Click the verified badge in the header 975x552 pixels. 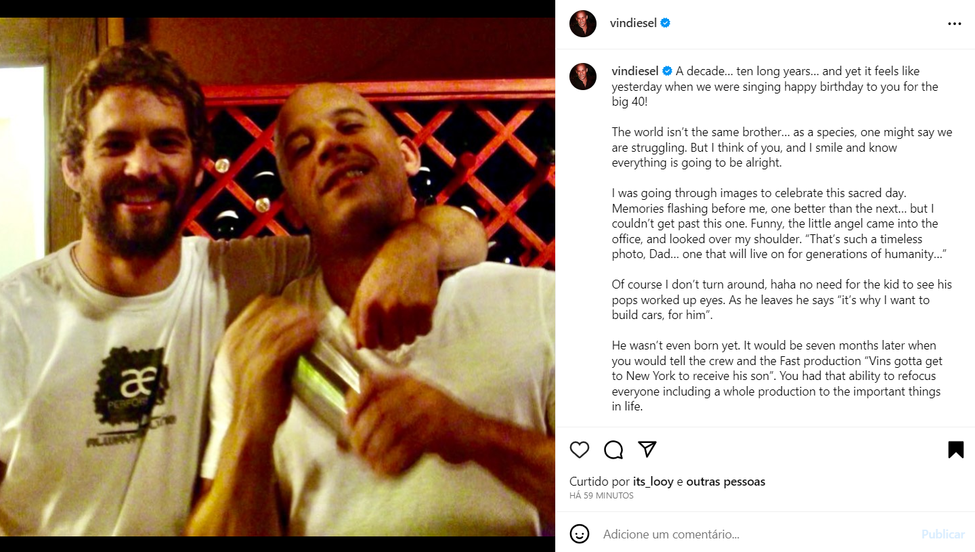click(x=666, y=23)
